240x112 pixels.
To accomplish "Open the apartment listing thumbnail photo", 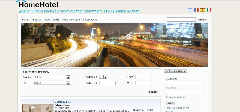I will point(37,108).
